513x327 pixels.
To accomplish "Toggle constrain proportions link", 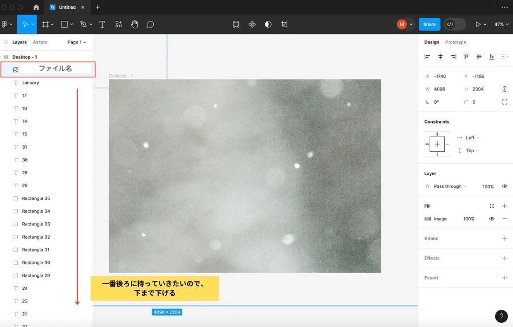I will click(x=505, y=89).
